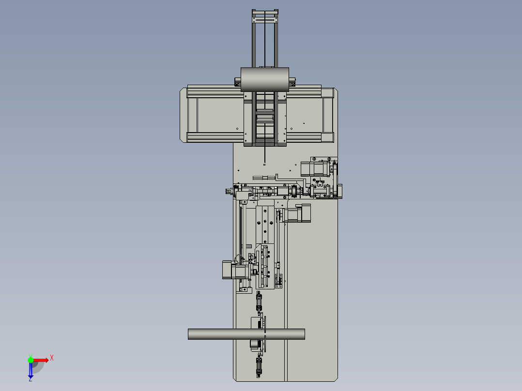This screenshot has height=391, width=522.
Task: Click the green Y axis dot of triad
Action: point(31,360)
